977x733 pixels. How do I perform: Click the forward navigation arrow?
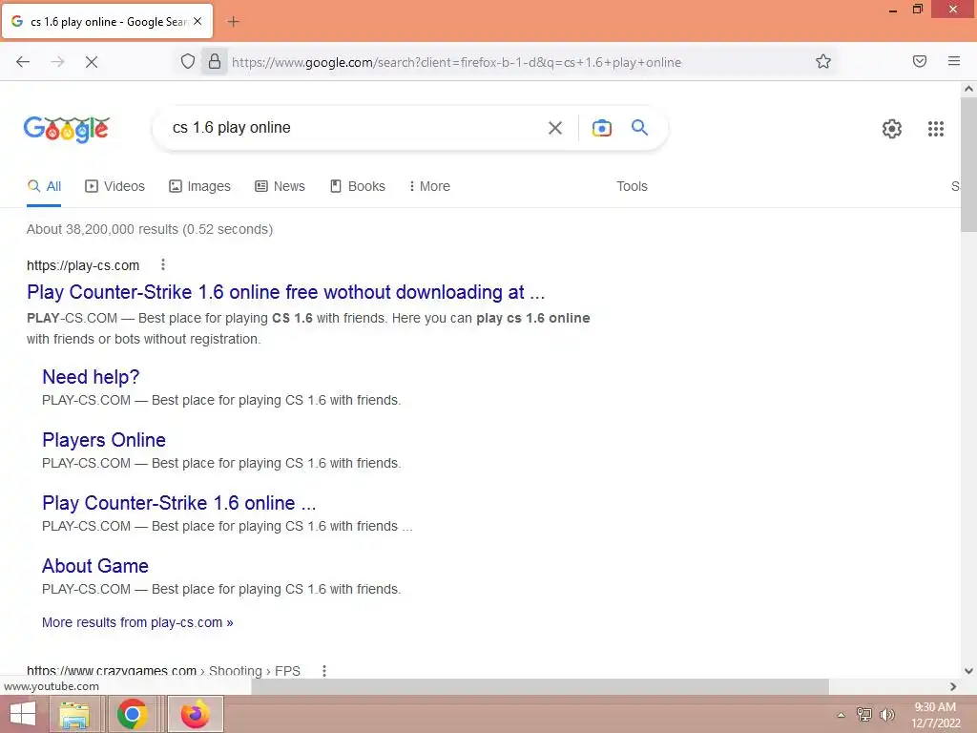click(57, 62)
